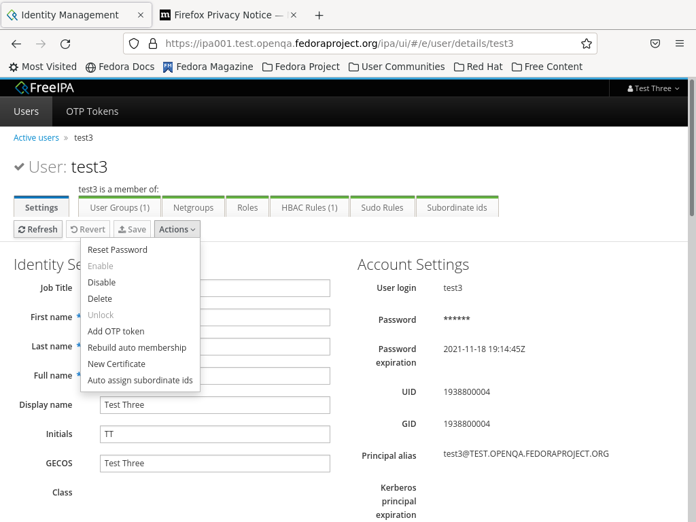Close the Firefox Privacy Notice tab

click(x=294, y=15)
